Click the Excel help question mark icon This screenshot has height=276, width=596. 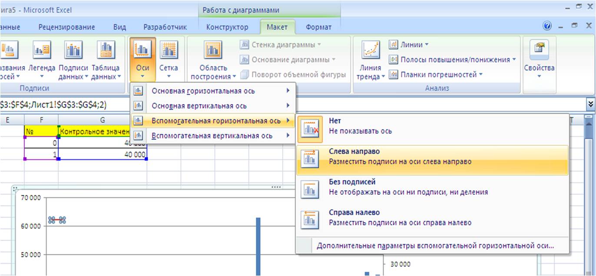click(x=547, y=26)
